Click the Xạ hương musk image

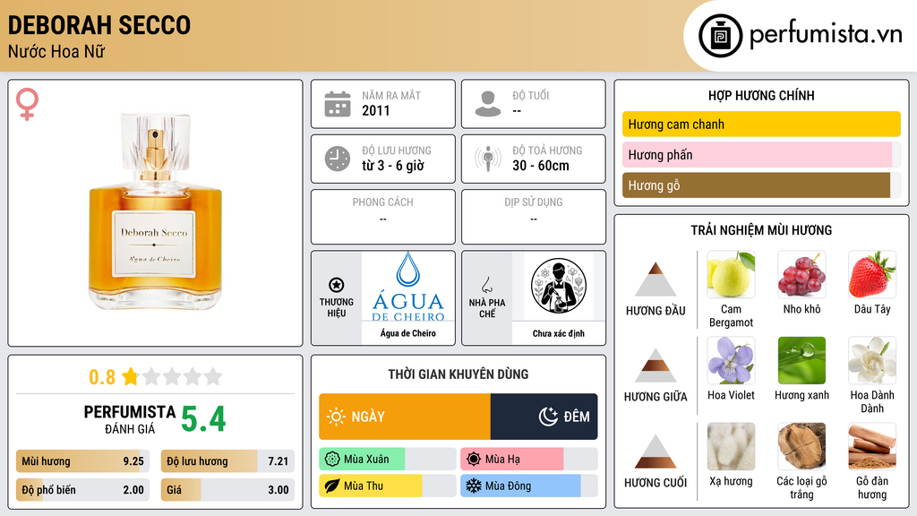[731, 446]
